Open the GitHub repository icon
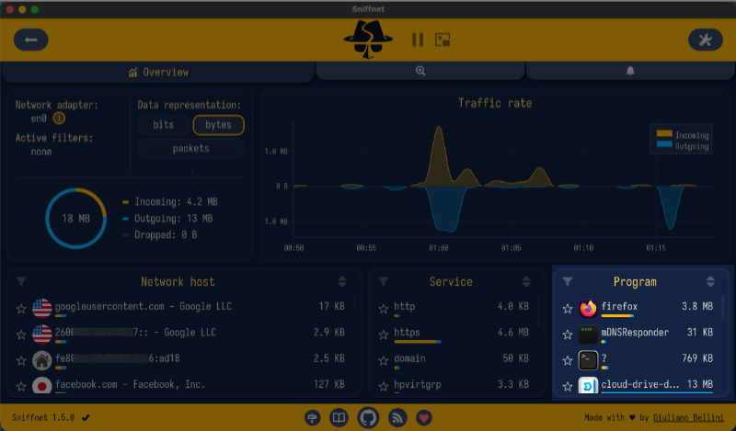 [x=368, y=417]
